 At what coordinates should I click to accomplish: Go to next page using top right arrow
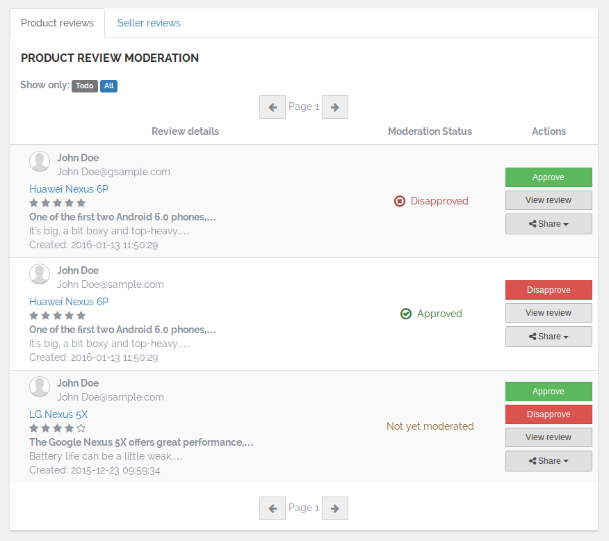[x=335, y=107]
